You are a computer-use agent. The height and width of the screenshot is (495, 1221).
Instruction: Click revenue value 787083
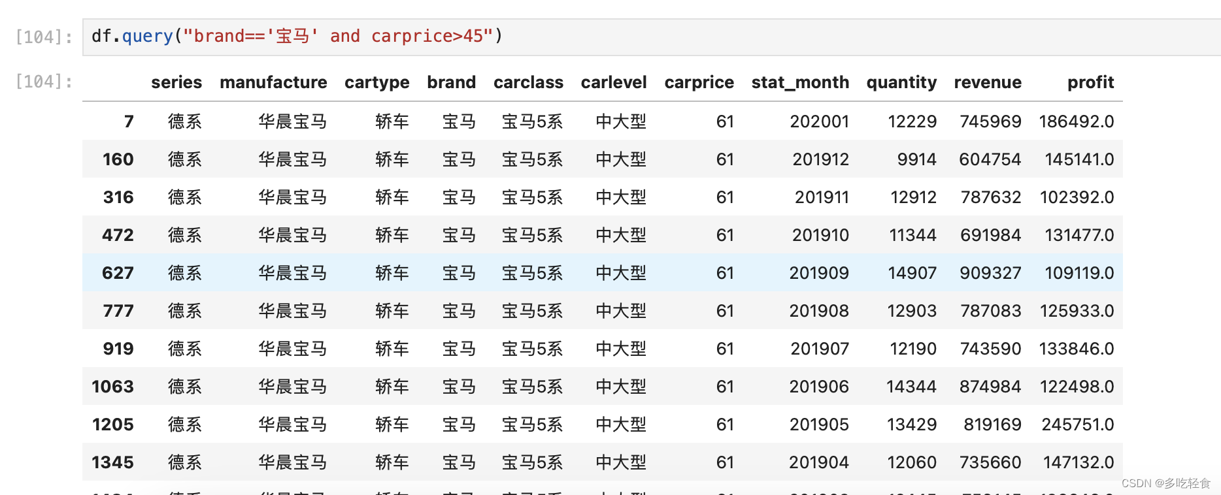(x=991, y=311)
